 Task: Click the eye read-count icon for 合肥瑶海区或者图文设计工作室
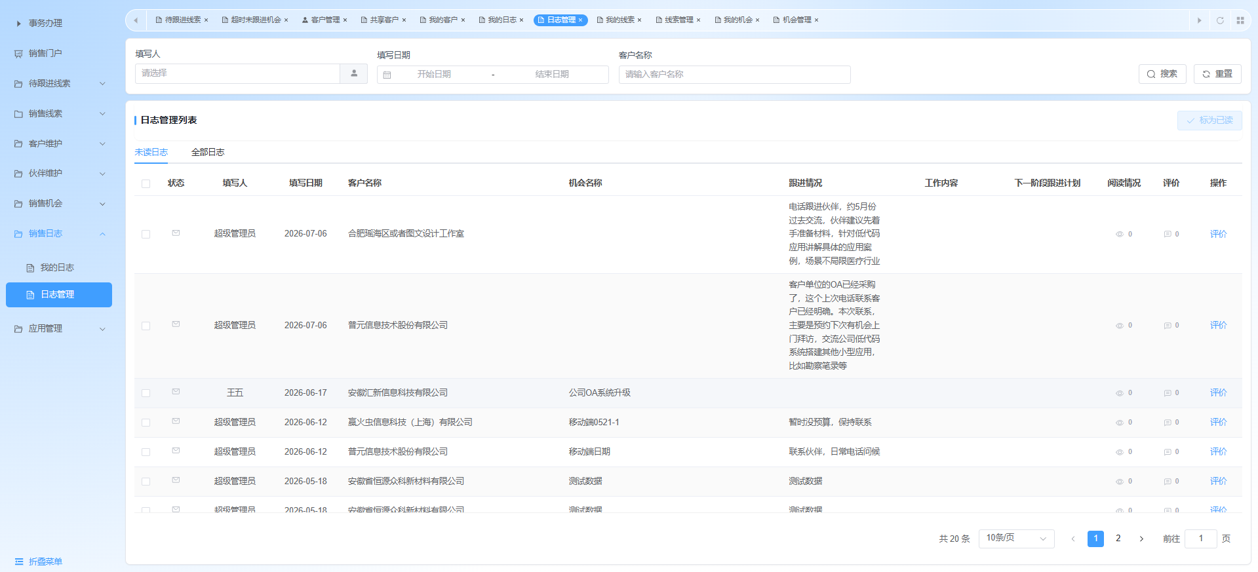click(1120, 234)
